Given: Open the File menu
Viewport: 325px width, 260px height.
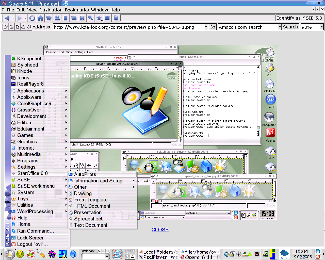Looking at the screenshot, I should click(10, 10).
